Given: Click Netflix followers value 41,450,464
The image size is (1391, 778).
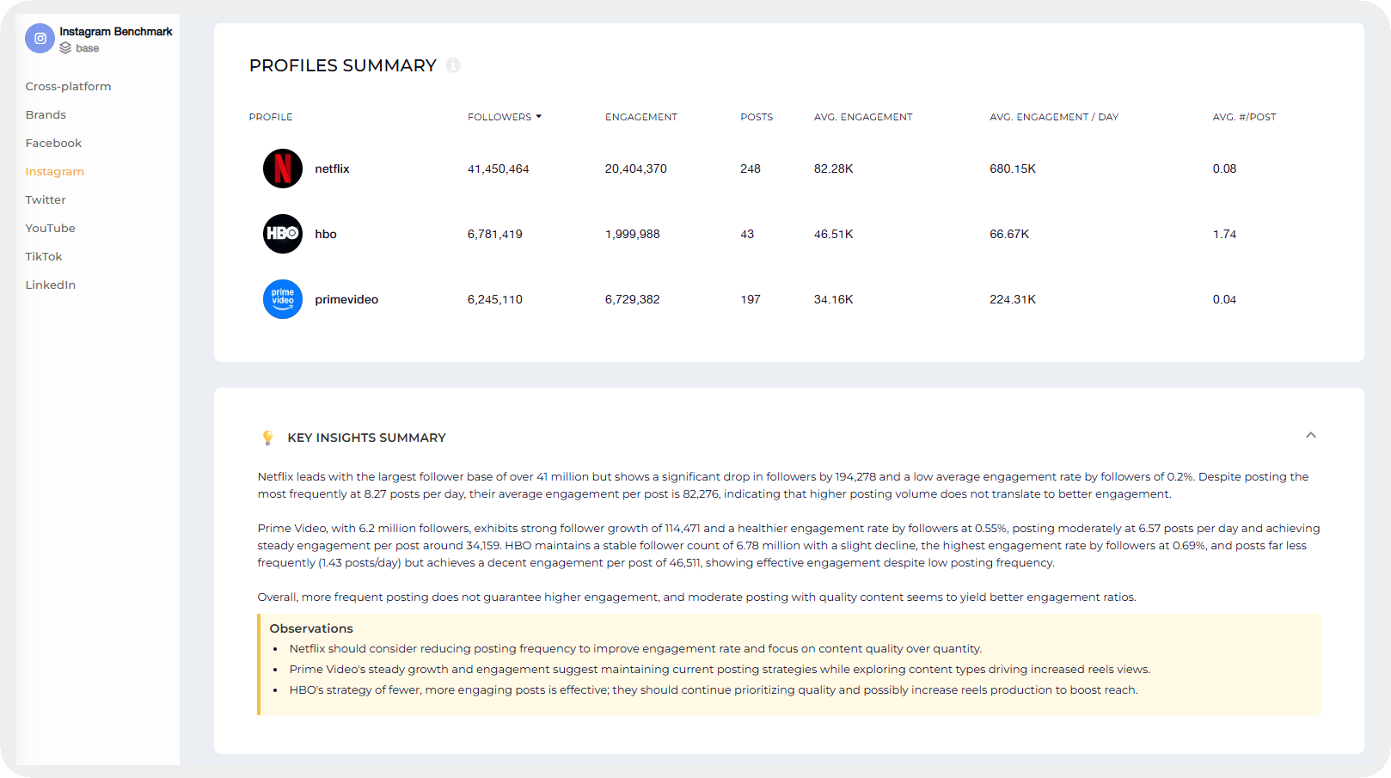Looking at the screenshot, I should point(499,168).
